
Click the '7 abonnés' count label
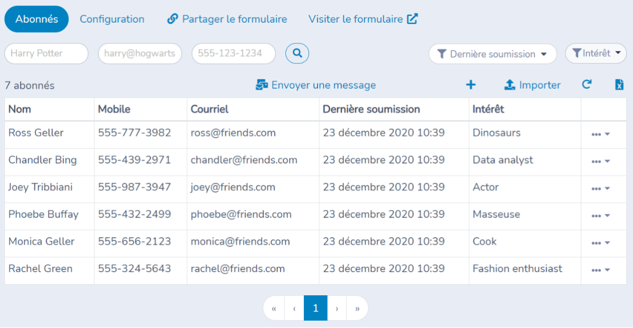tap(30, 86)
